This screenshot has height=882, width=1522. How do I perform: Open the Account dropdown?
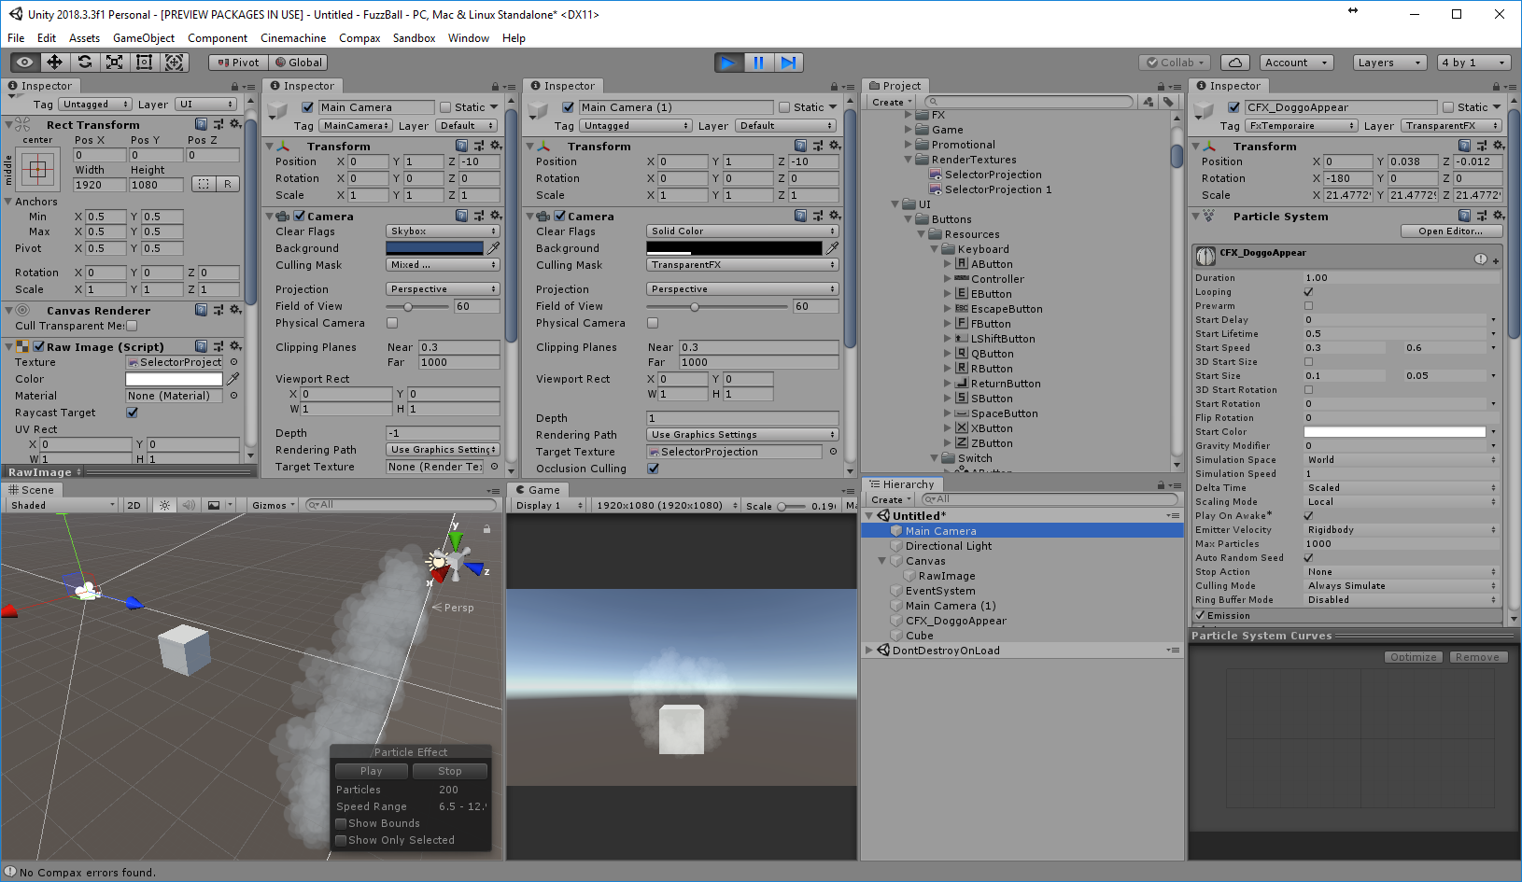[x=1296, y=63]
